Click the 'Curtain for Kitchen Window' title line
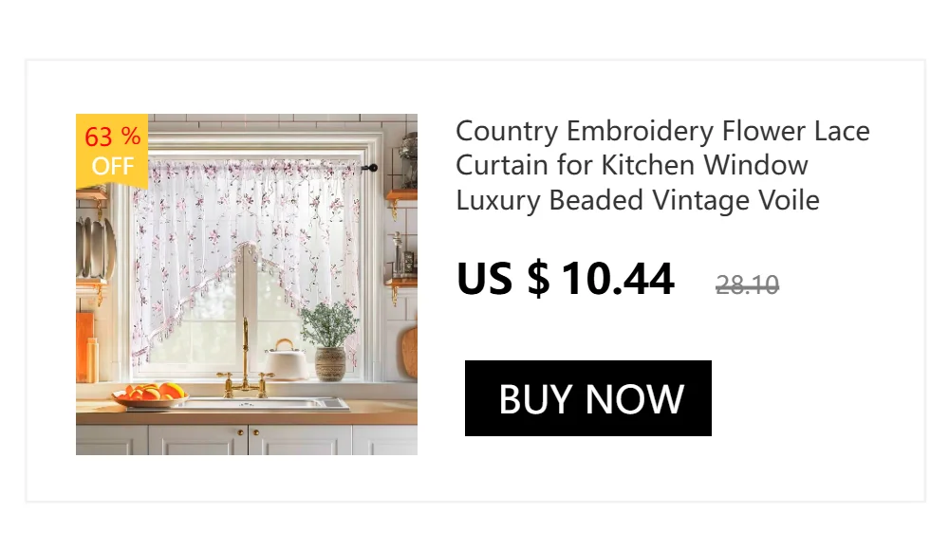The image size is (949, 550). click(x=632, y=165)
